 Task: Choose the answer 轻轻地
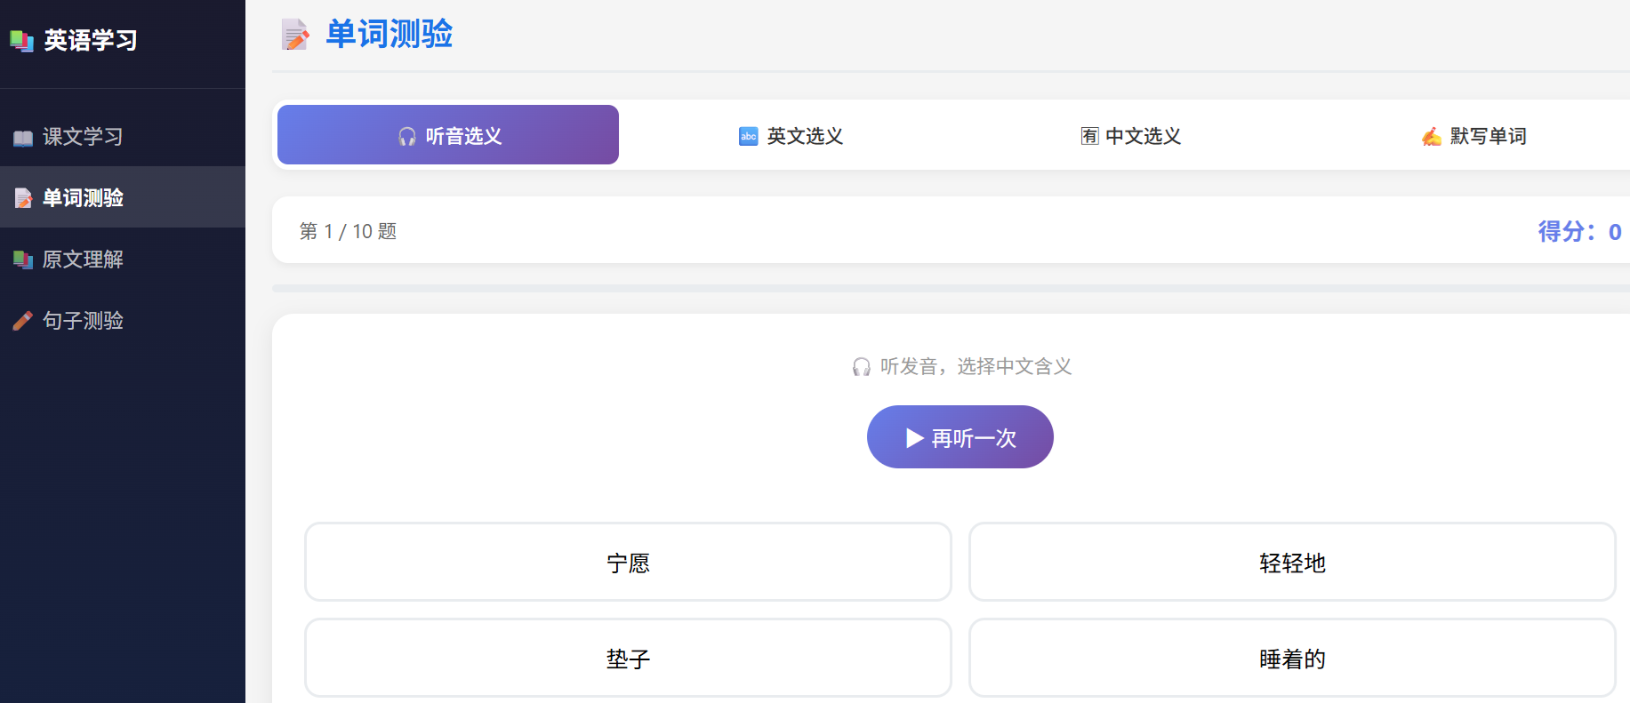coord(1292,562)
